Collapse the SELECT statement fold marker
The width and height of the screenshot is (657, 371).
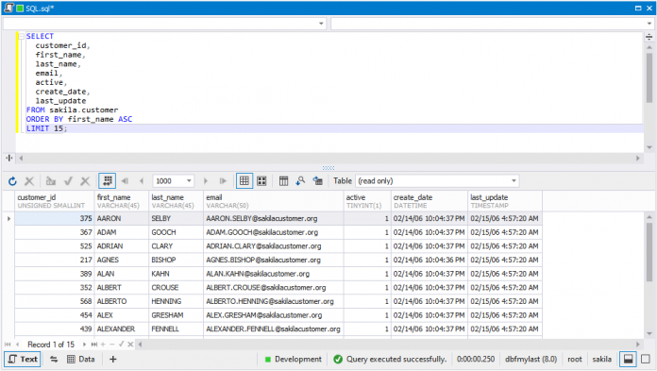[22, 37]
